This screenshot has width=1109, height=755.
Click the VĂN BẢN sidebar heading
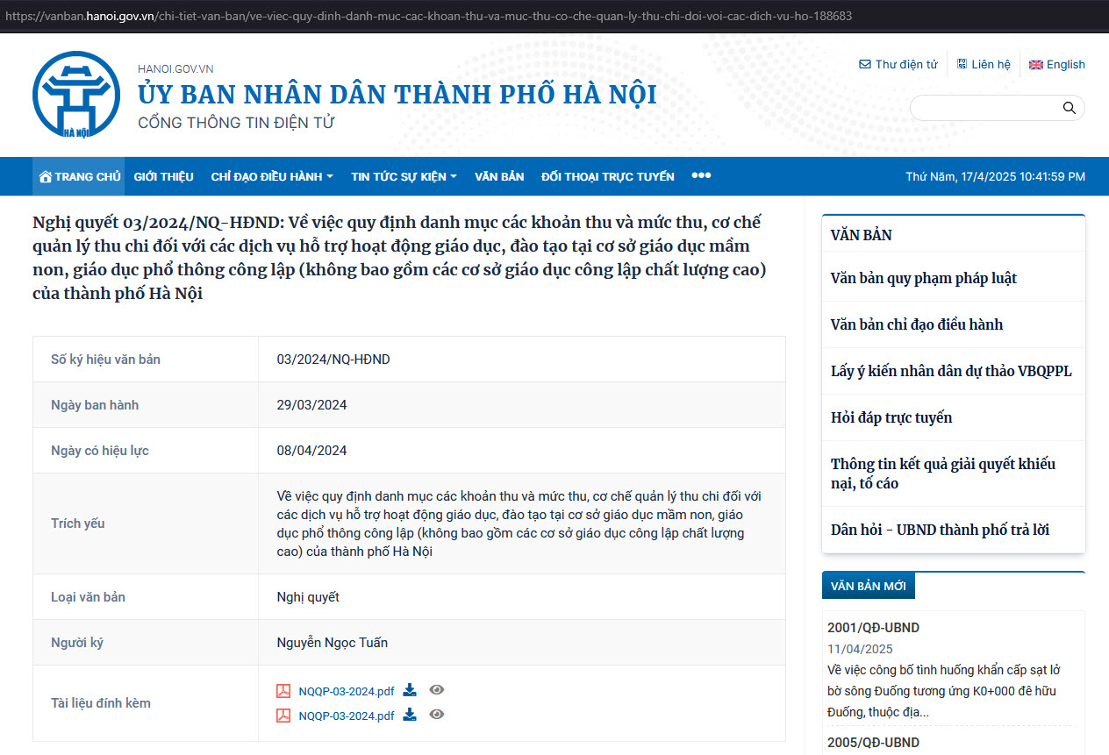click(862, 235)
